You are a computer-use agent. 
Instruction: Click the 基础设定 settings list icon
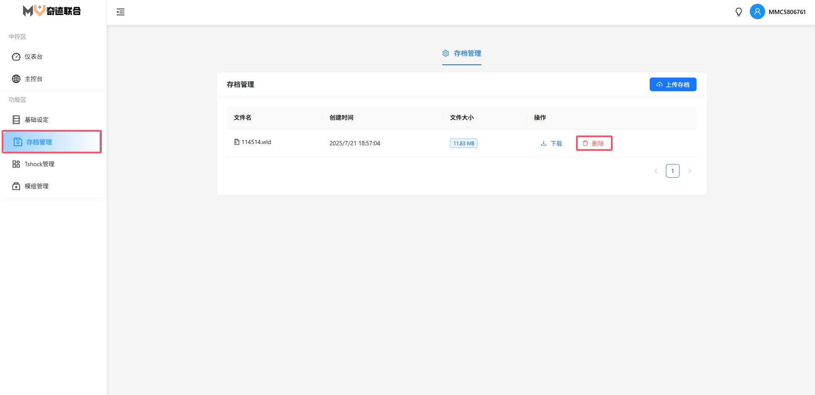(x=16, y=120)
